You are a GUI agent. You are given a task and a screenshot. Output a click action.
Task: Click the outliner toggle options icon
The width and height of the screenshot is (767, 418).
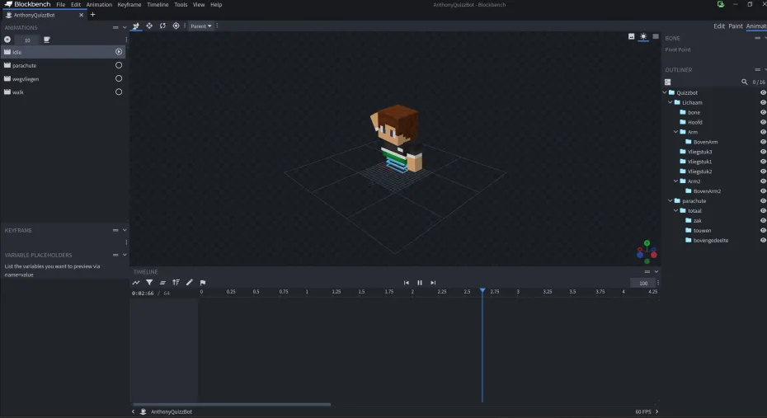[x=668, y=82]
